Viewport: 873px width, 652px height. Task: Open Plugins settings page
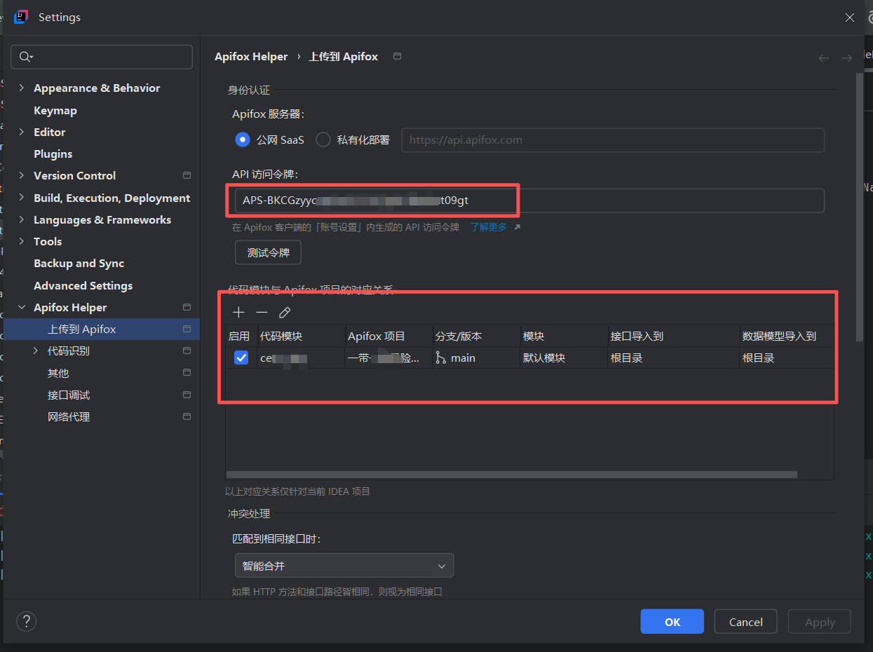53,154
